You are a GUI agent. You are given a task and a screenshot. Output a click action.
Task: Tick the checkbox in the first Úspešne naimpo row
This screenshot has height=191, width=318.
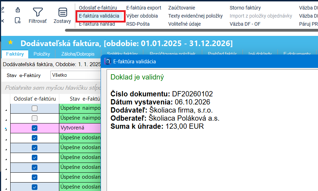tap(35, 108)
